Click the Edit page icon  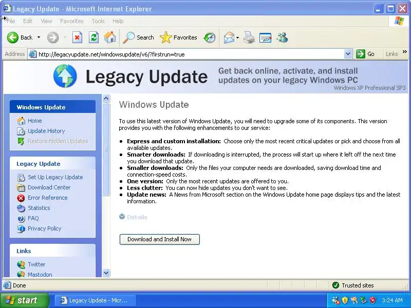(x=265, y=37)
